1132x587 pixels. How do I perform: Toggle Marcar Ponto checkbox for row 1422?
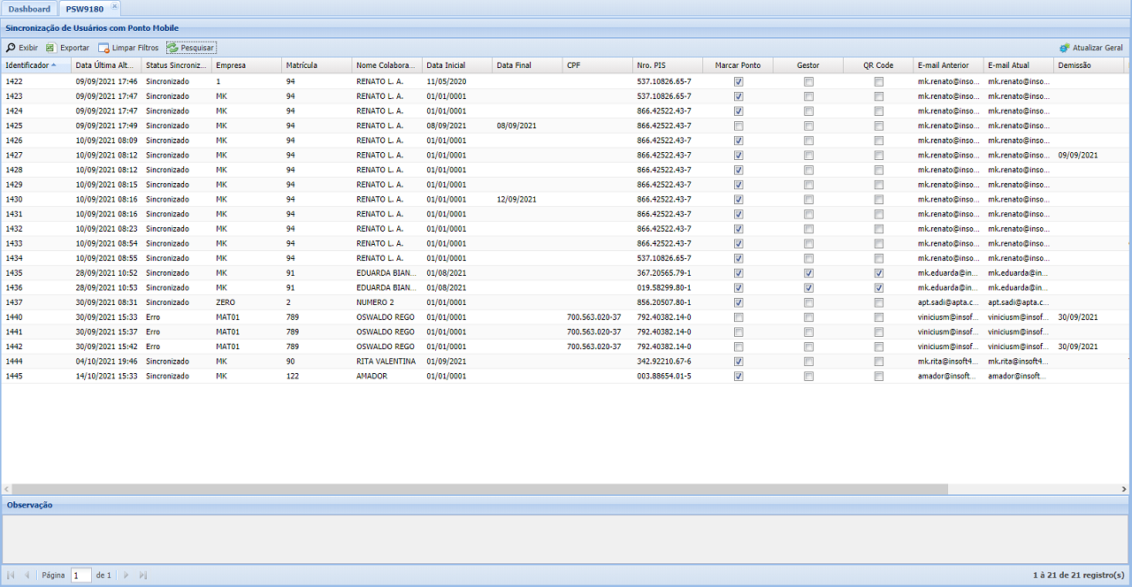coord(738,81)
